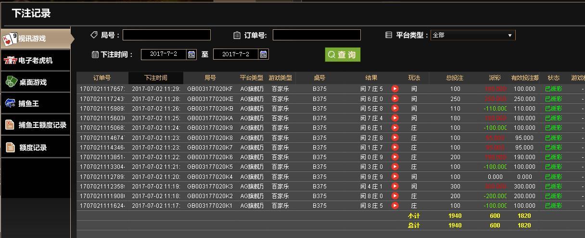Click the tag icon beside 局号
The image size is (585, 238).
tap(94, 35)
